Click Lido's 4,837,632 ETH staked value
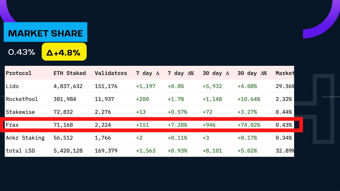Viewport: 340px width, 191px height. tap(68, 86)
